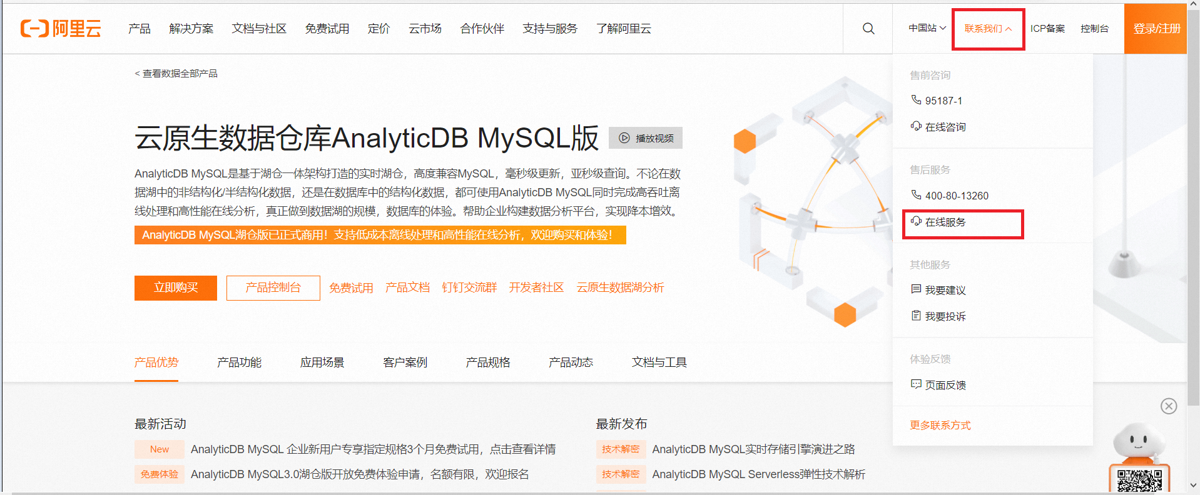This screenshot has width=1200, height=495.
Task: Dismiss the assistant mascot with the close icon
Action: coord(1169,406)
